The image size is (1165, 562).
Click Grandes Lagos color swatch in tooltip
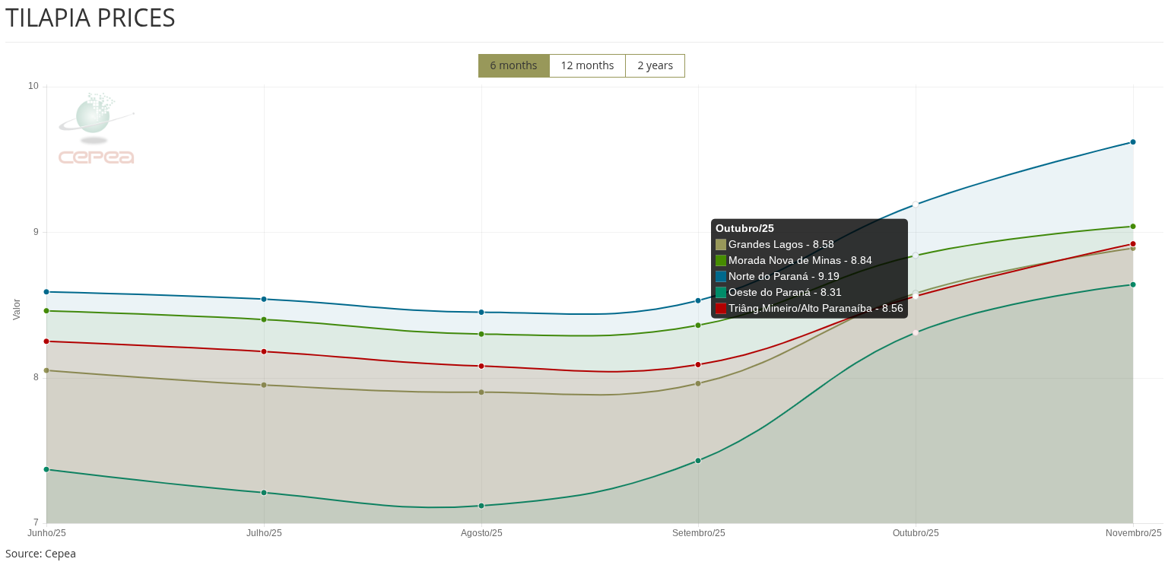721,245
